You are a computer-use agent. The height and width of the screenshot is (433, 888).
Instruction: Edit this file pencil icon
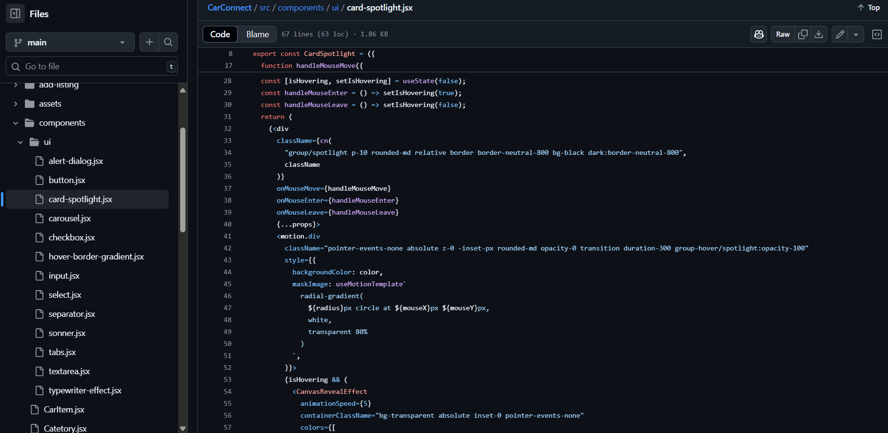tap(840, 34)
